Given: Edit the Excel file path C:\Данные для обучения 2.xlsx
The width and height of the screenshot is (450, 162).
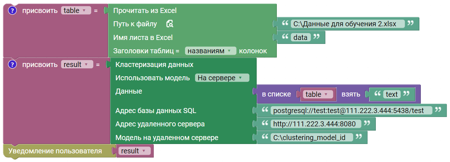Looking at the screenshot, I should coord(348,24).
